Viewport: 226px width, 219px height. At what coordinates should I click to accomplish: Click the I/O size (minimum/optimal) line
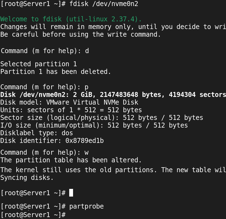pyautogui.click(x=94, y=125)
